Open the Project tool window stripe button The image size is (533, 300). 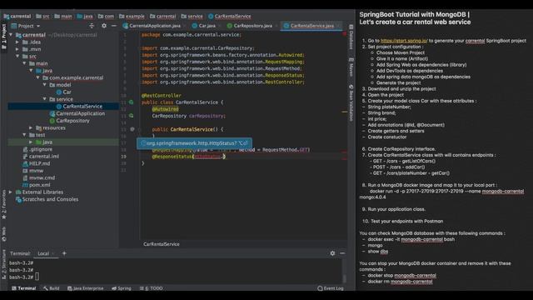click(4, 37)
